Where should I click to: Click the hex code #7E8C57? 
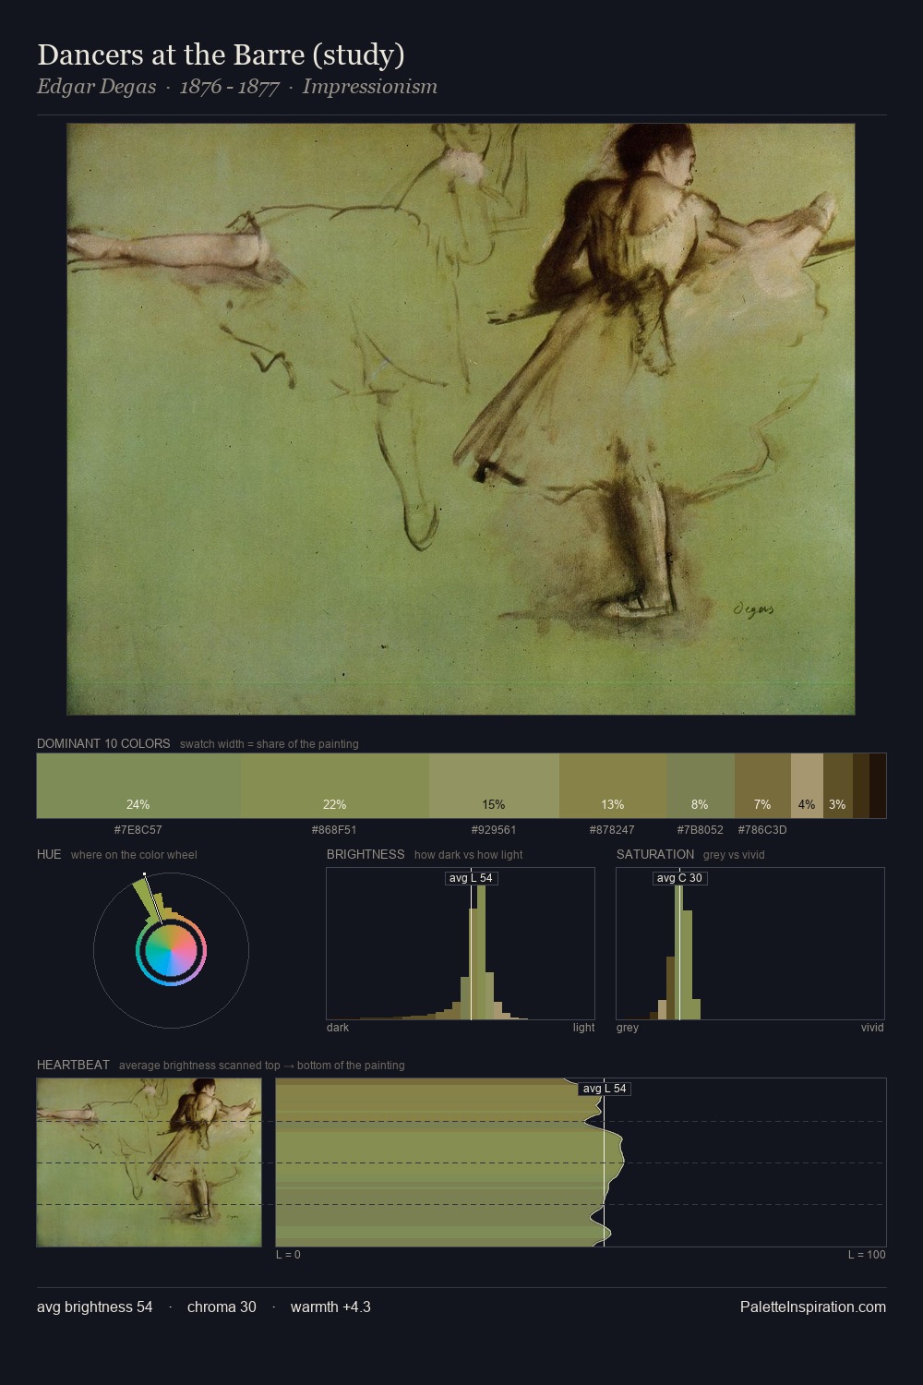[138, 830]
